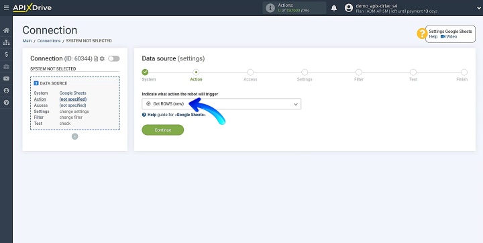Screen dimensions: 483x243
Task: Click the Main breadcrumb link
Action: tap(27, 41)
